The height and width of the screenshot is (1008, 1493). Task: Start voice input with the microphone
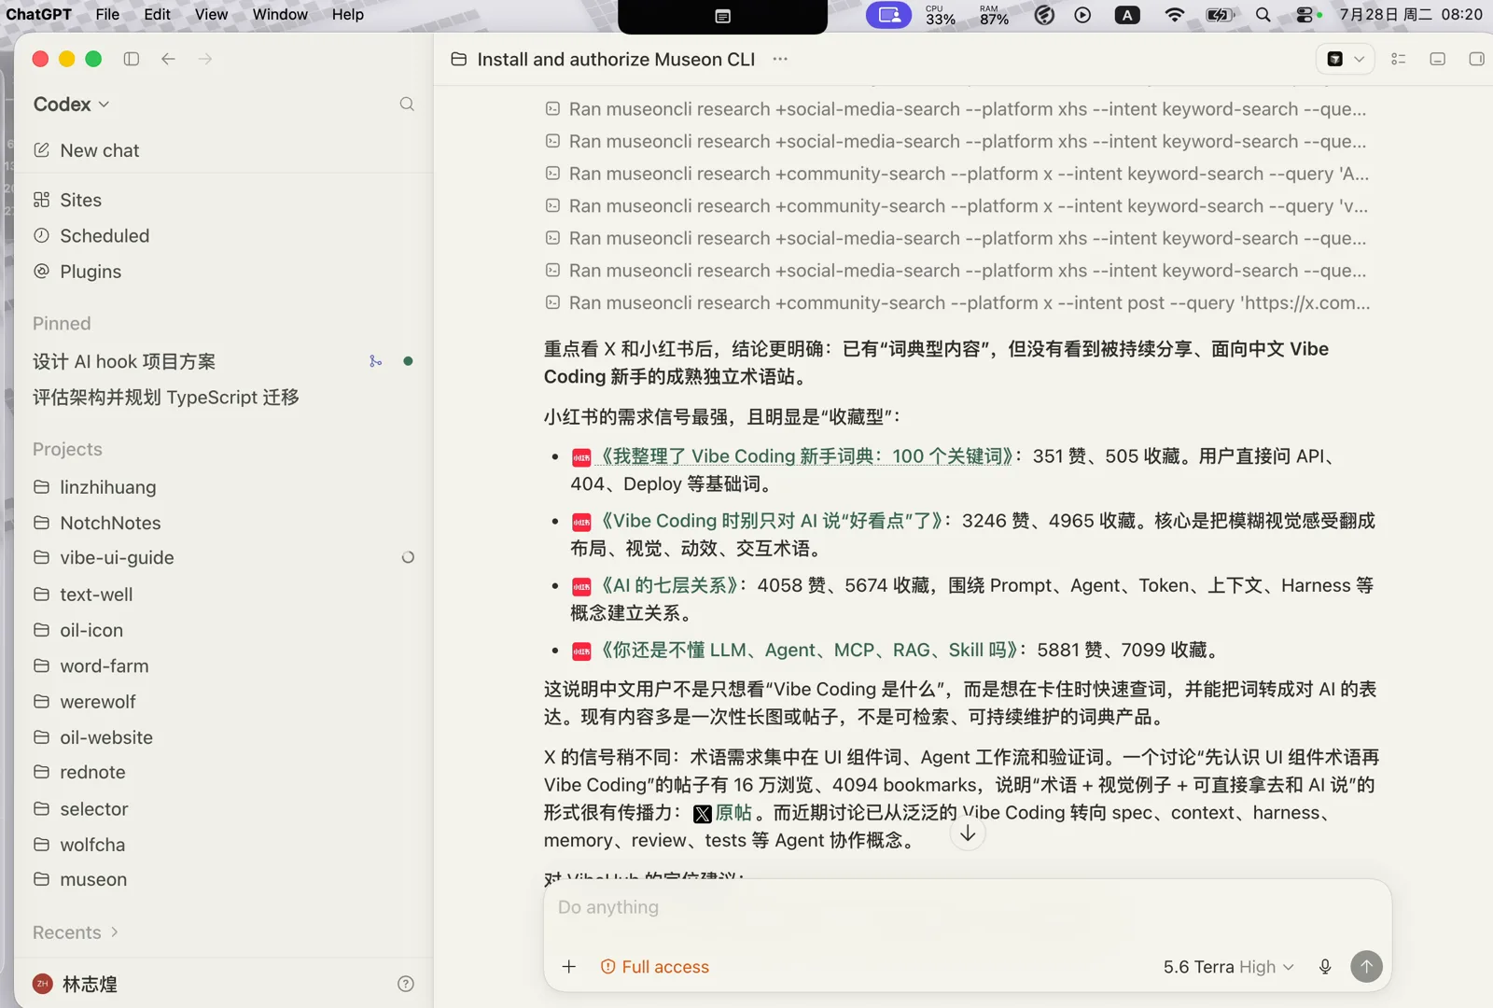pyautogui.click(x=1325, y=967)
